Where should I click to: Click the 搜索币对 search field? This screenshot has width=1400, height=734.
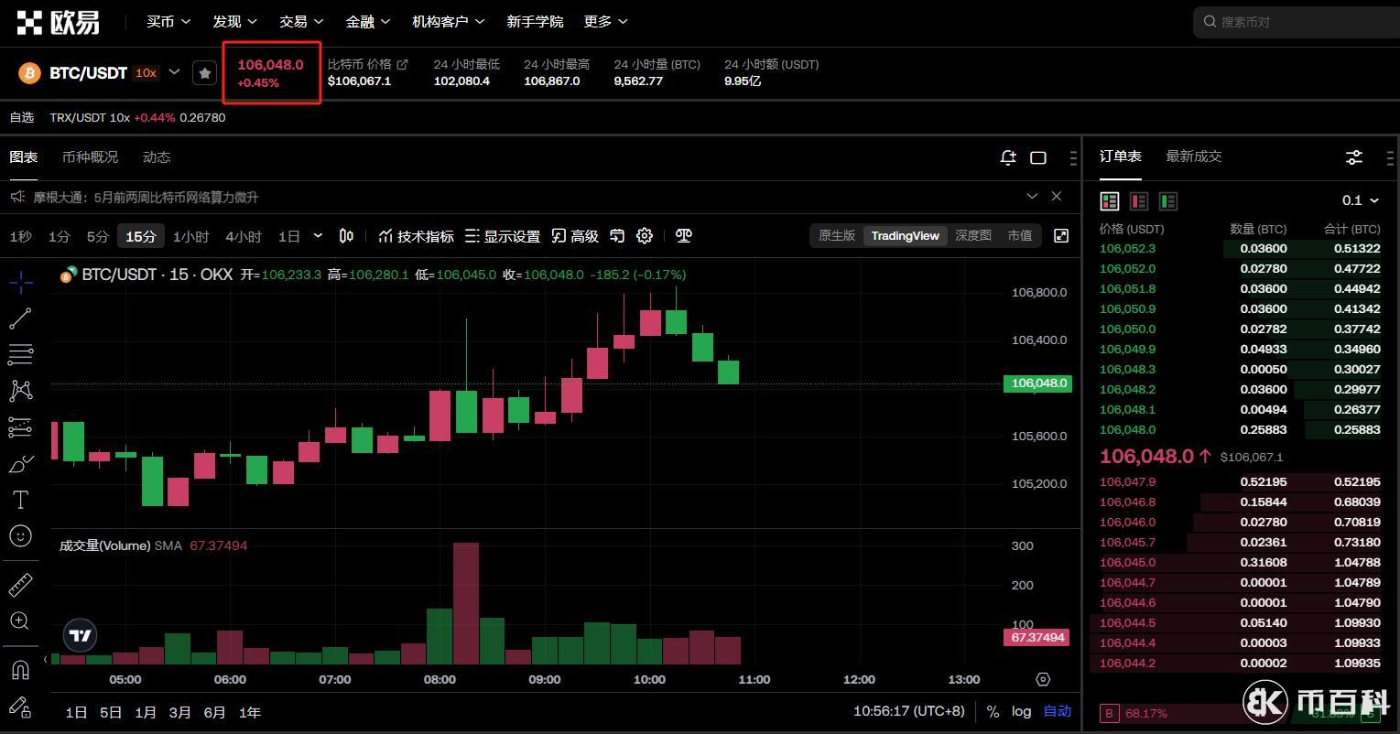click(1296, 21)
